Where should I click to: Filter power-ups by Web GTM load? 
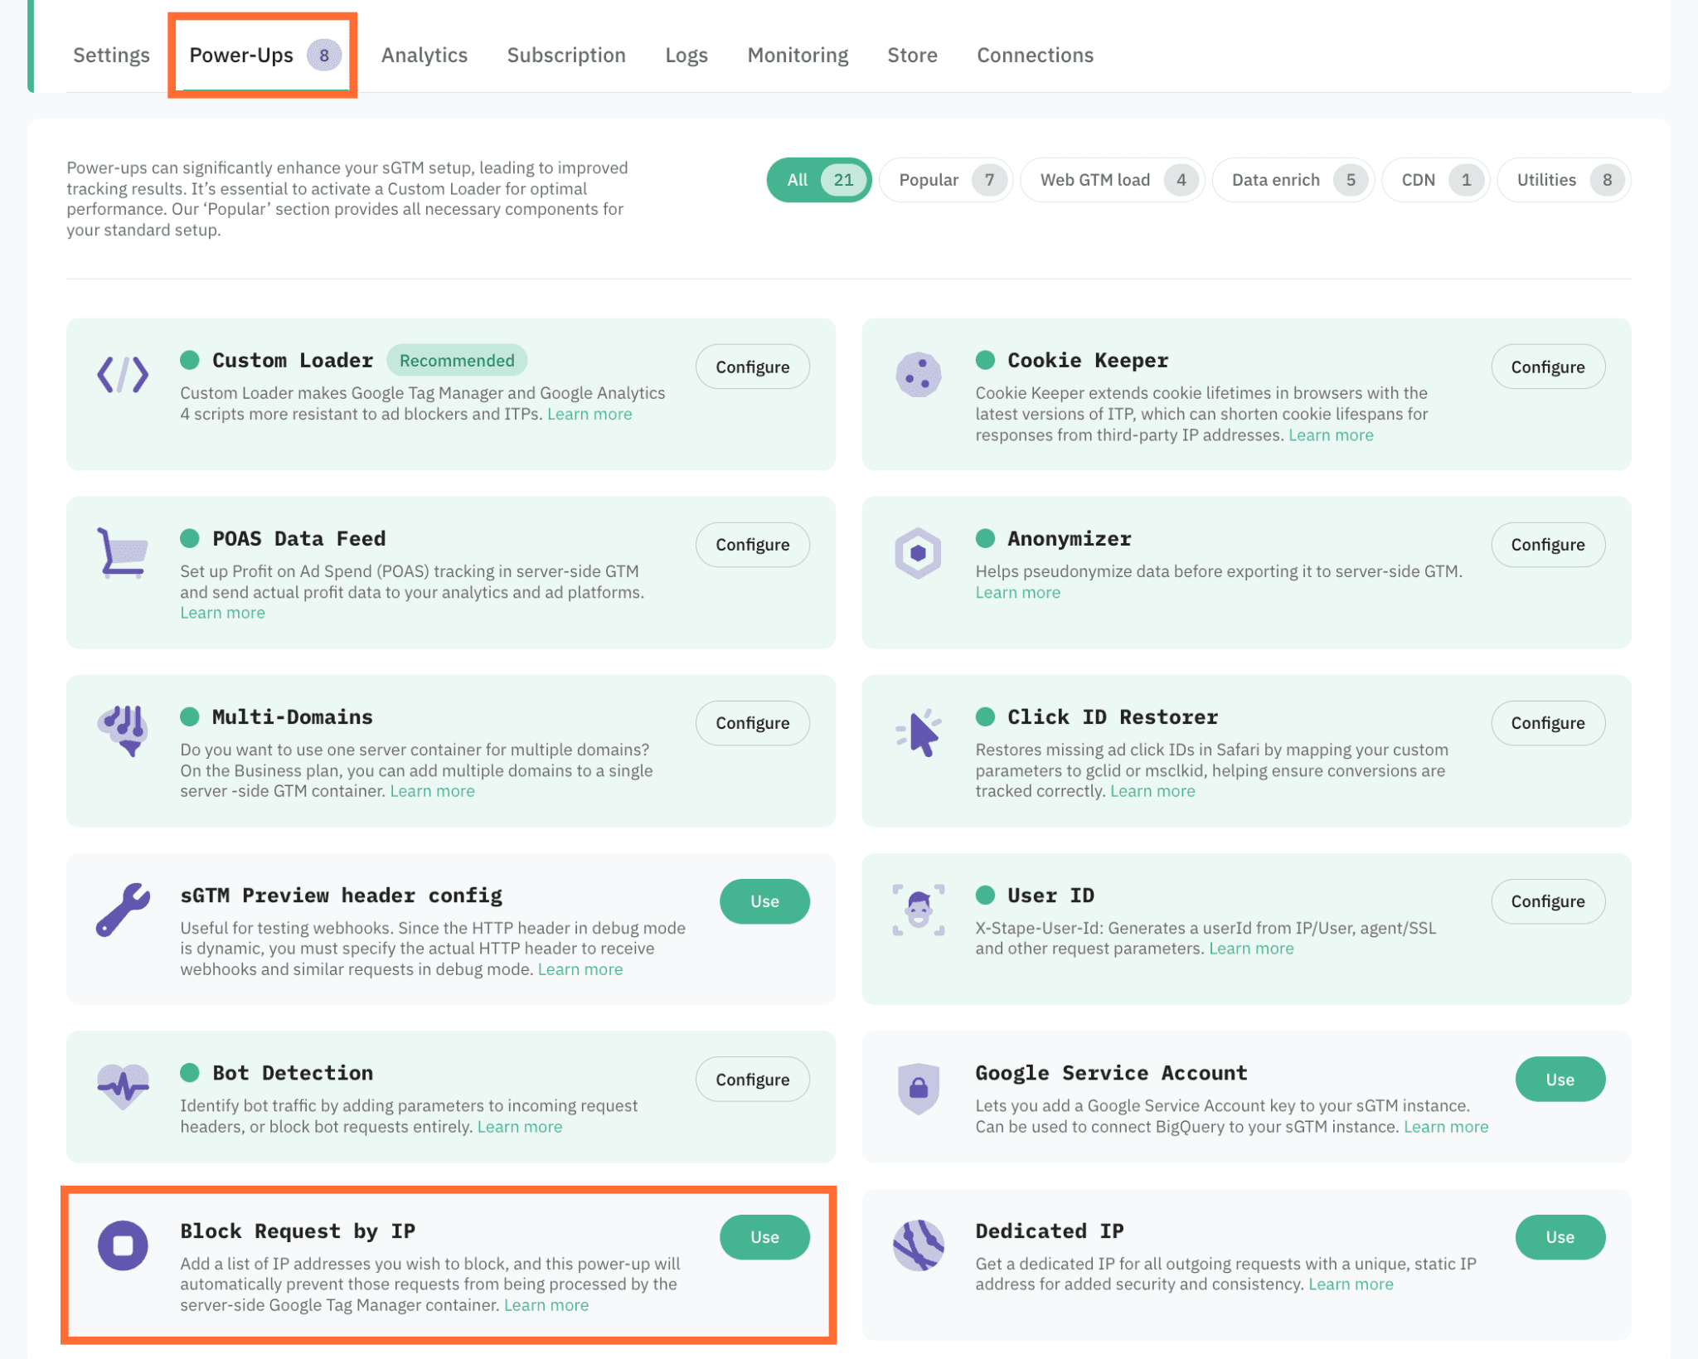[x=1112, y=180]
